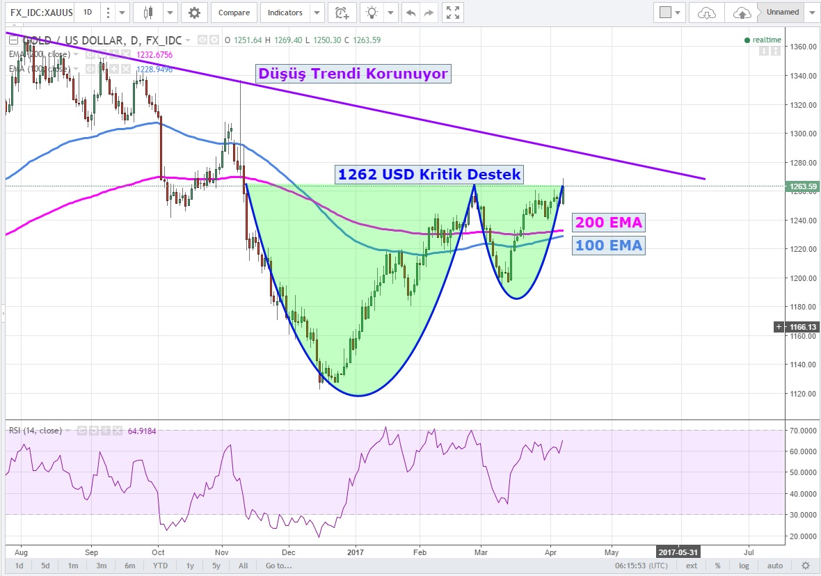Open the candlestick chart style button
821x576 pixels.
(x=148, y=13)
